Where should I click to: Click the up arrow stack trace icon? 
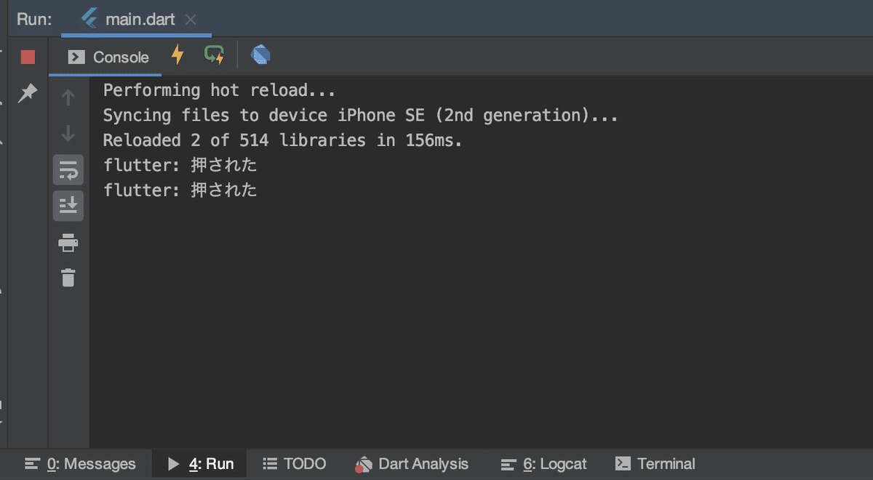[68, 97]
